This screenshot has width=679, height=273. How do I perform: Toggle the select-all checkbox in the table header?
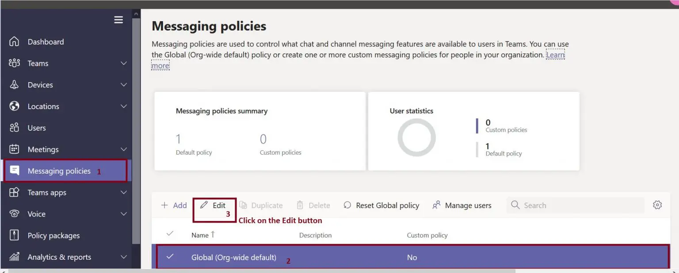(170, 235)
